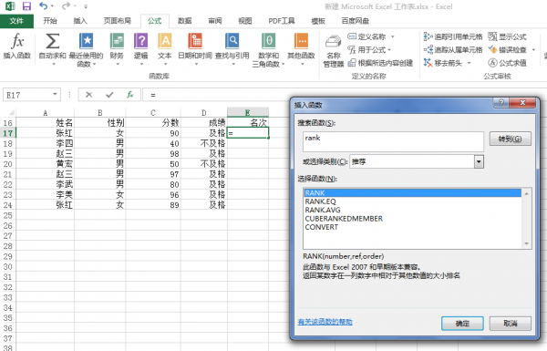Switch to the Data (数据) tab
This screenshot has width=547, height=351.
(184, 21)
